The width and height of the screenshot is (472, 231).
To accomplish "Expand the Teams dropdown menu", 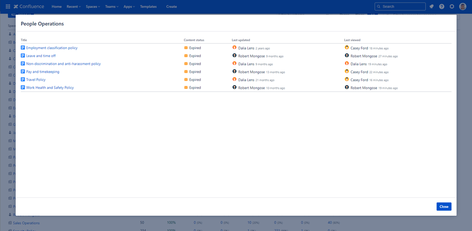I will 112,7.
